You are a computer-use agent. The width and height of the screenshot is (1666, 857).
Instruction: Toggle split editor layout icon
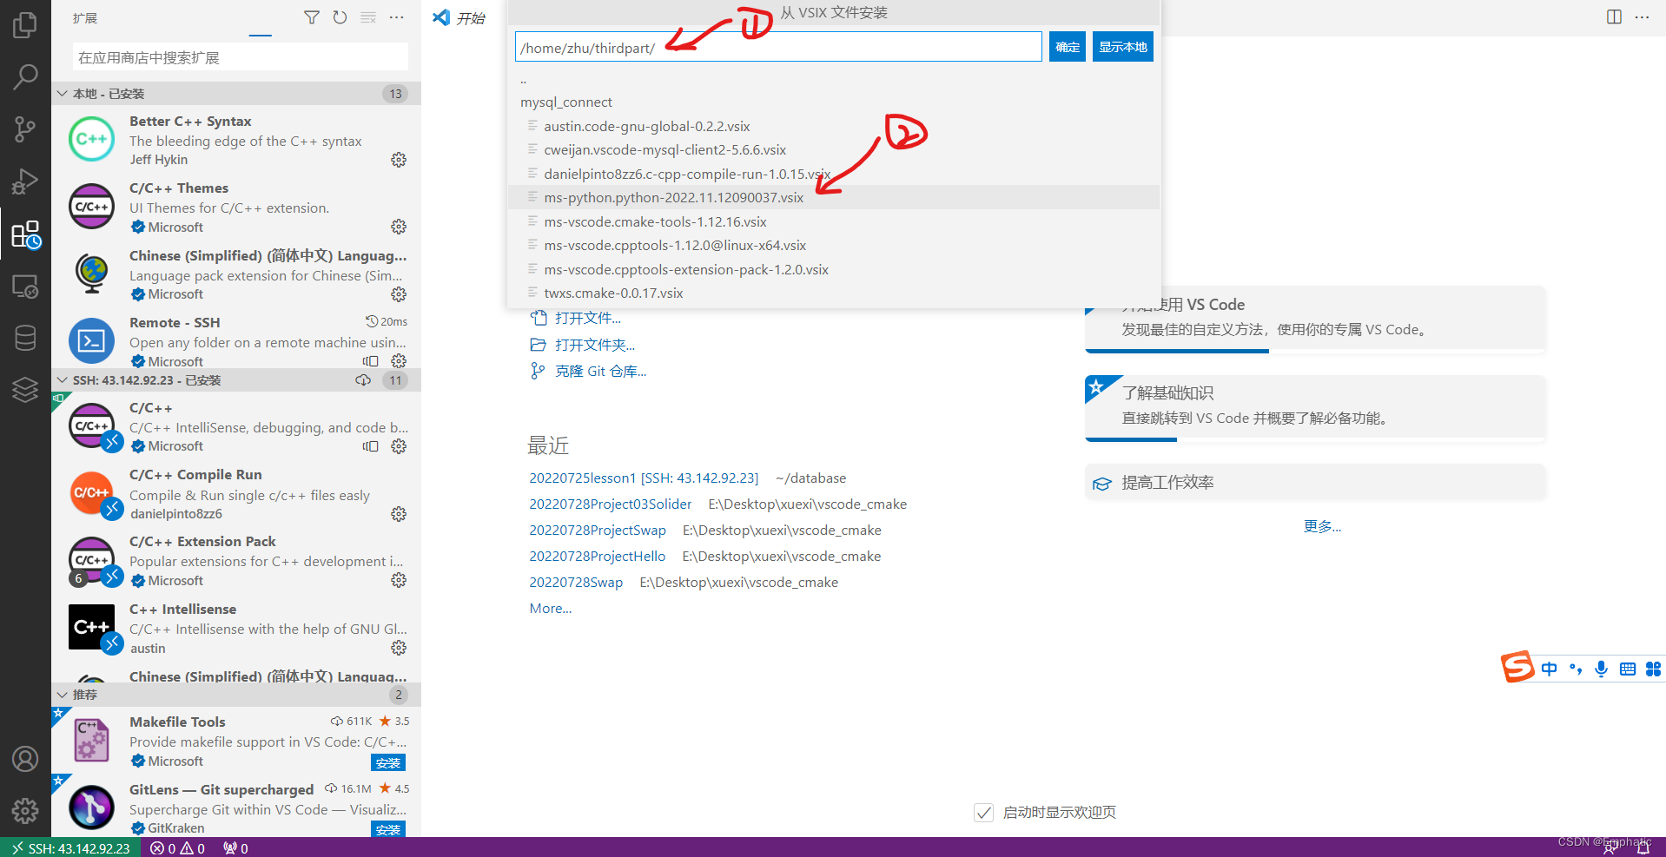pos(1614,17)
